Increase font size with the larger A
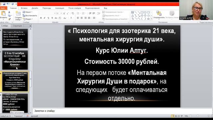Viewport: 213px width, 120px height. 64,13
